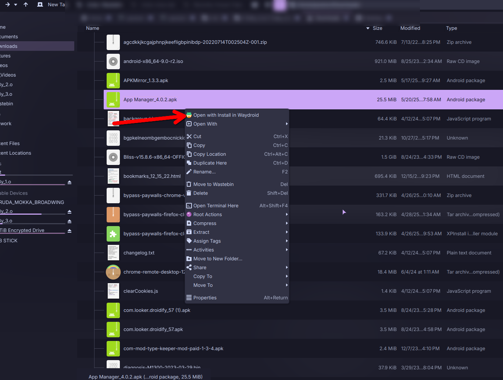Choose Open with Install in Waydroid

(237, 115)
